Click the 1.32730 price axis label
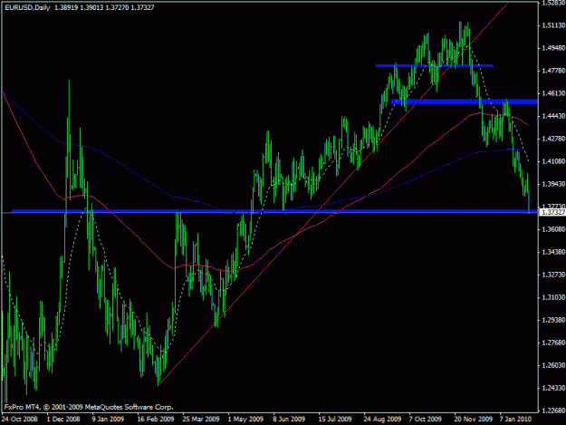This screenshot has width=566, height=425. (553, 275)
